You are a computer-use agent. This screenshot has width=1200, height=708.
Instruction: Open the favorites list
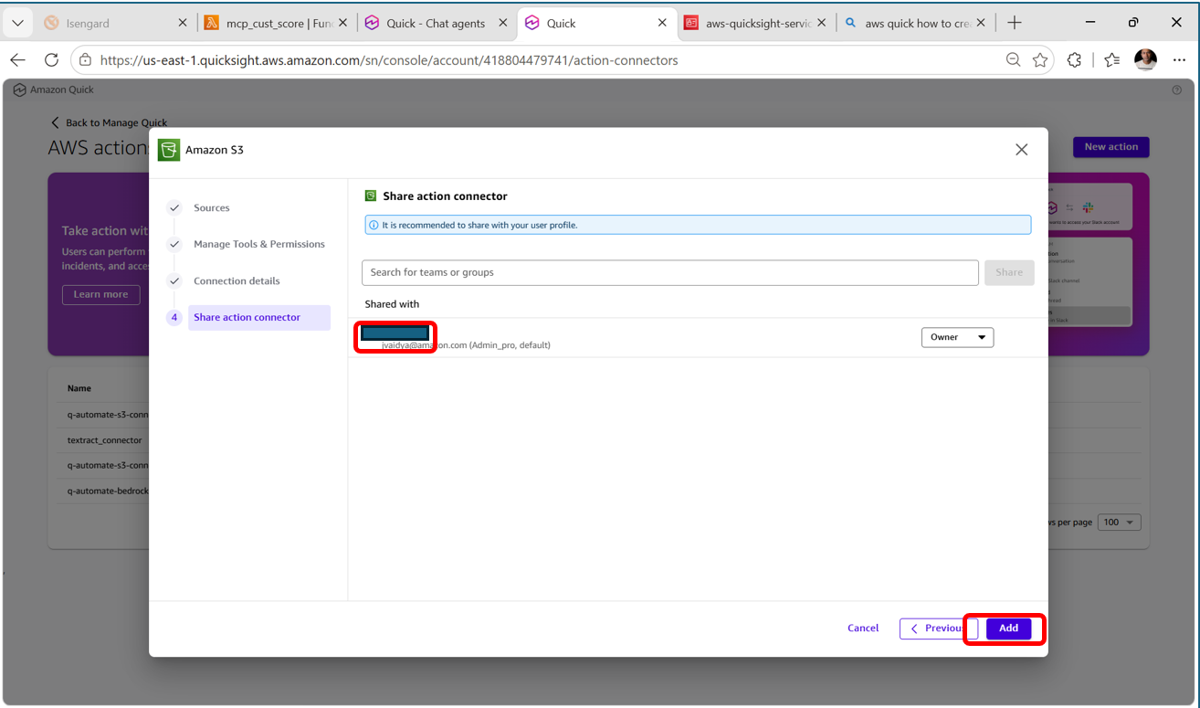coord(1111,60)
